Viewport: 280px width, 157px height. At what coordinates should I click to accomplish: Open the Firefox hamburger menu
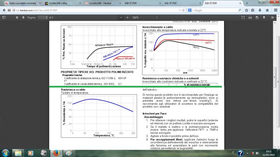[275, 10]
